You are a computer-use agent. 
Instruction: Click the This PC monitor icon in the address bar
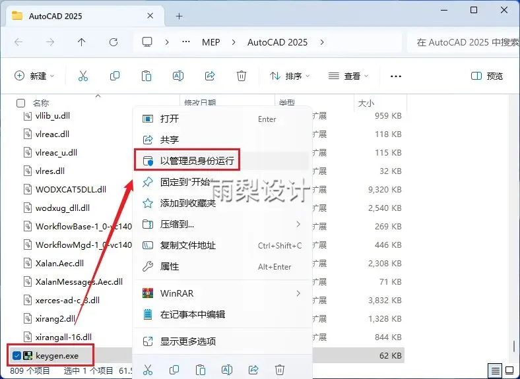147,42
